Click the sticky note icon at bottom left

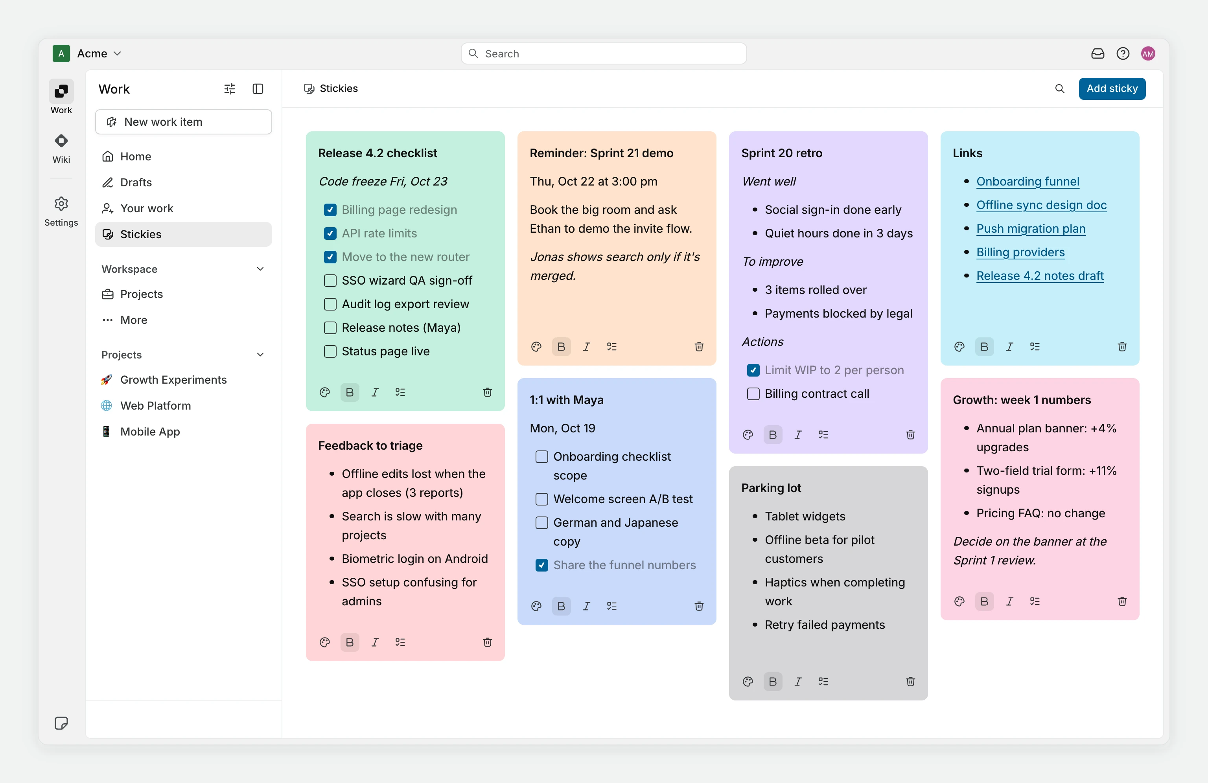[x=61, y=723]
